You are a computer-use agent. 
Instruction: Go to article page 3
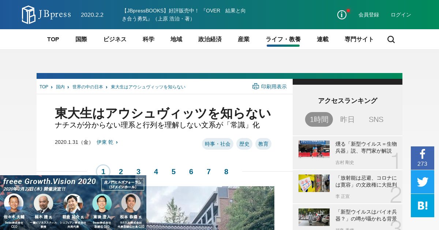point(138,172)
